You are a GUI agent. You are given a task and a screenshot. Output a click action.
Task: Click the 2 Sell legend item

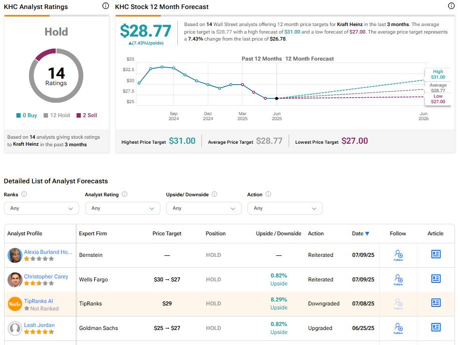click(x=87, y=116)
